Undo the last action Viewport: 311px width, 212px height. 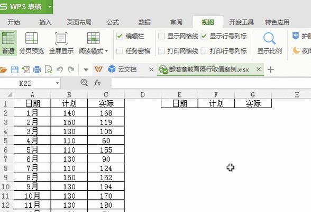(x=59, y=69)
